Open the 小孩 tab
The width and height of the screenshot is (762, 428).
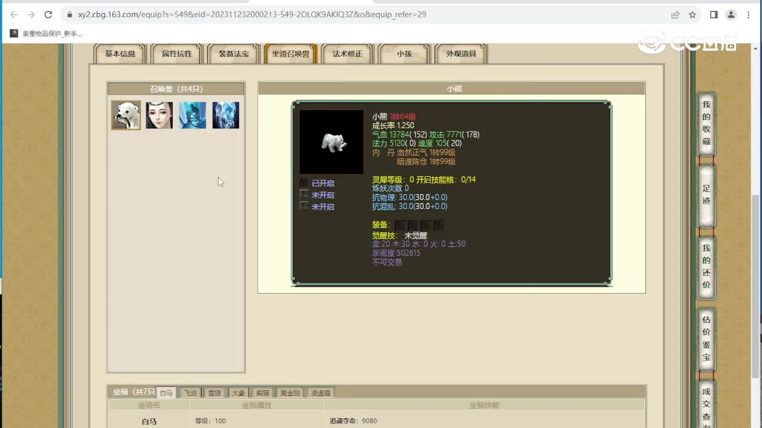(404, 53)
